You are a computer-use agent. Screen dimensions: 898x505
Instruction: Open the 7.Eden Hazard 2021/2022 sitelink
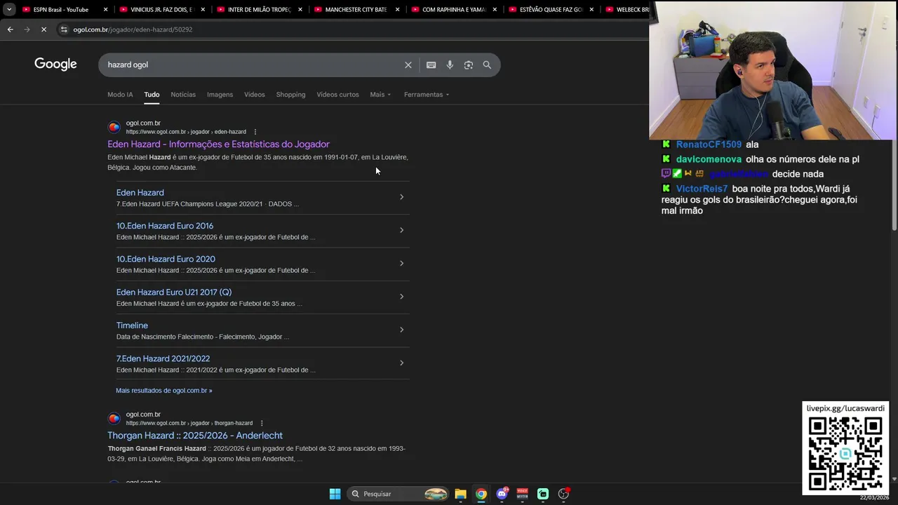163,358
